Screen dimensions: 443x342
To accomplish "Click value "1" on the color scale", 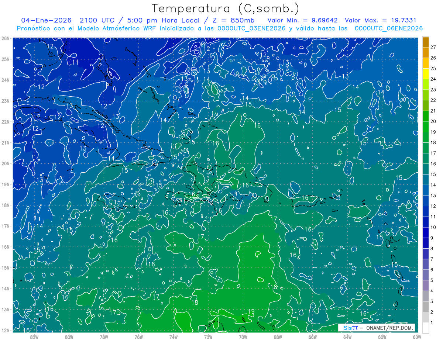I will click(x=432, y=323).
